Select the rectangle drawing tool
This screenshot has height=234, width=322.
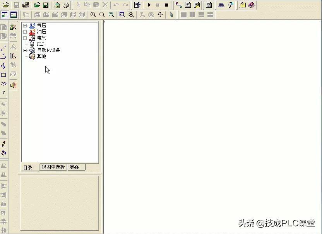tap(3, 75)
